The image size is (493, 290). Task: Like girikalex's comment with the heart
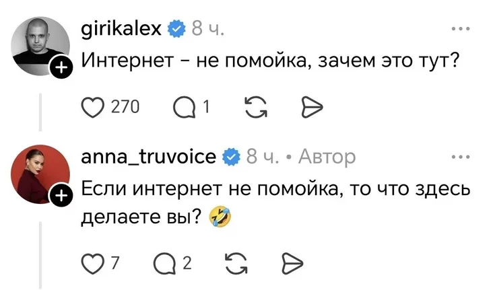click(x=92, y=106)
